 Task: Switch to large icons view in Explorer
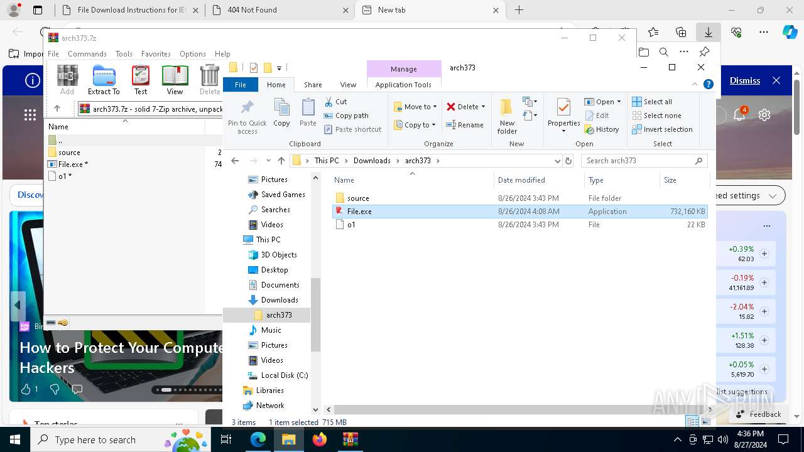706,422
